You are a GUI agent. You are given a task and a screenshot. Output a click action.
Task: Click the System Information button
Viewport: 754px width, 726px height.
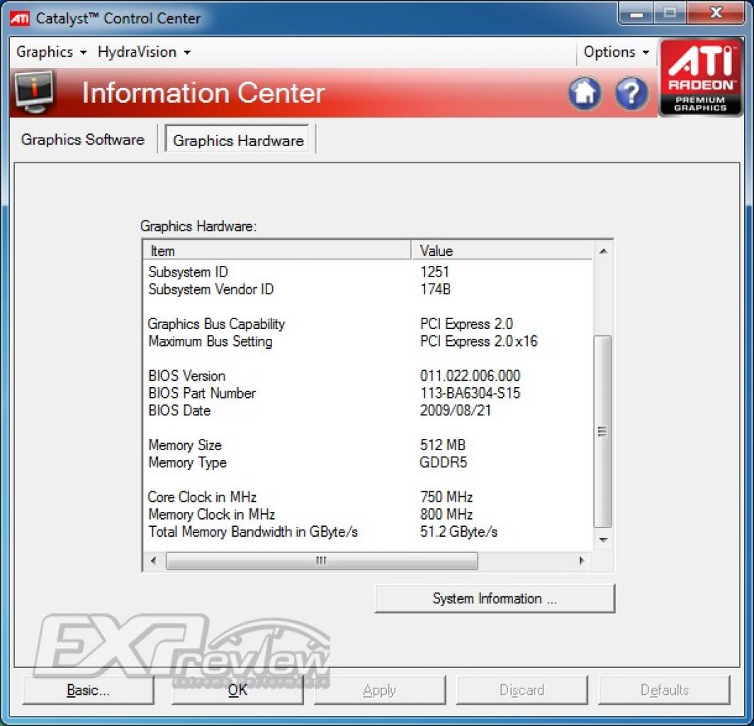tap(495, 598)
